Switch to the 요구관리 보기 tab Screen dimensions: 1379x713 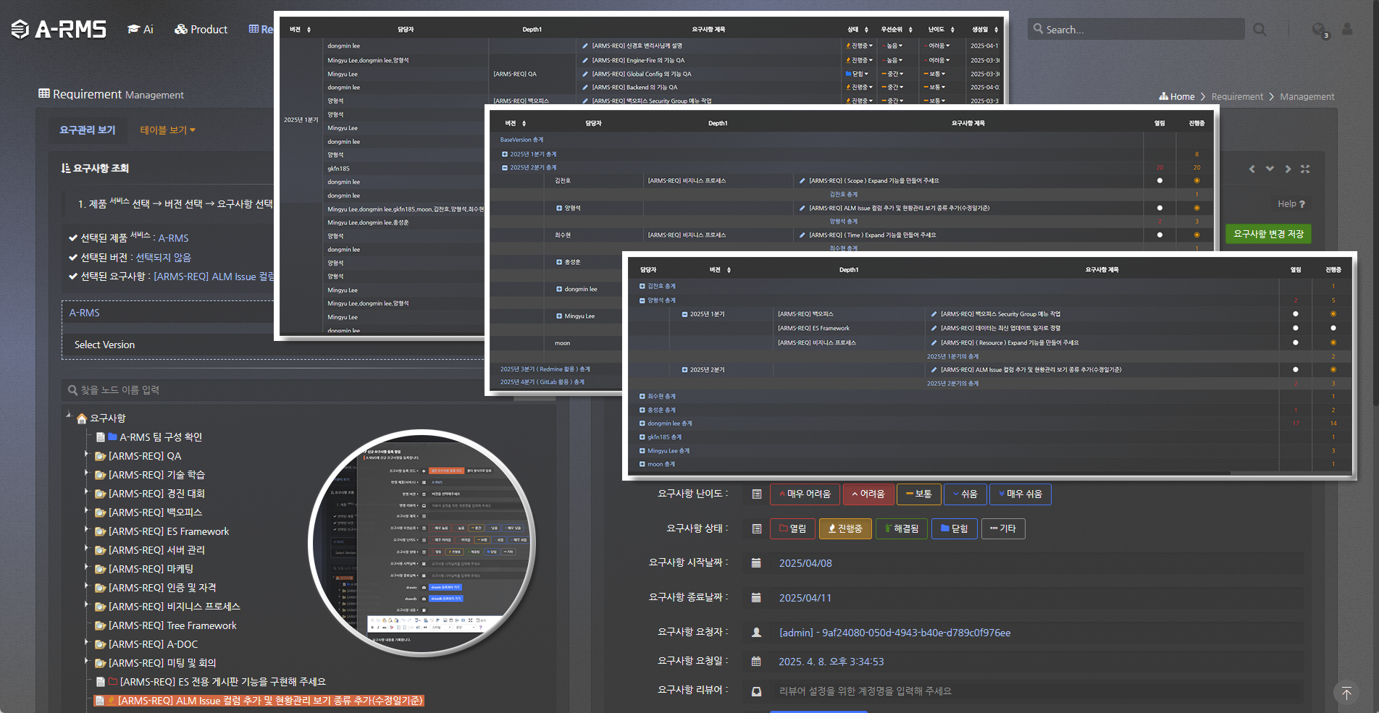click(87, 130)
